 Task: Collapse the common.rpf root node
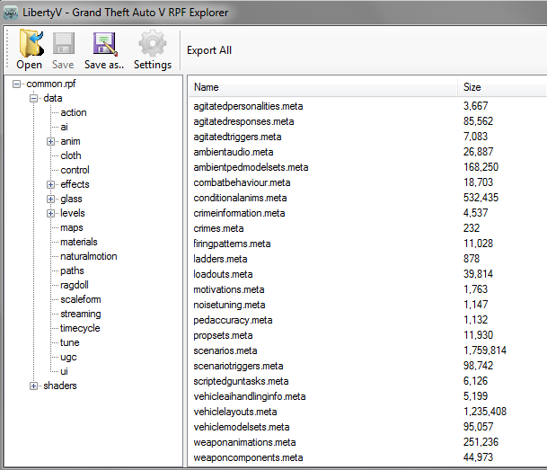coord(19,84)
